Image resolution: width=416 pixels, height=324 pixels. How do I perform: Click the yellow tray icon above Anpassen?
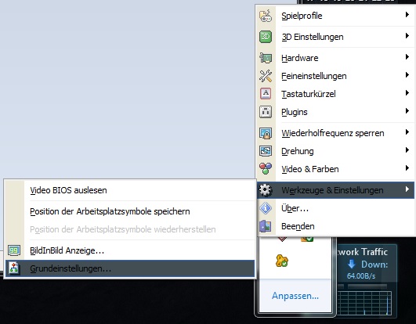[x=282, y=261]
